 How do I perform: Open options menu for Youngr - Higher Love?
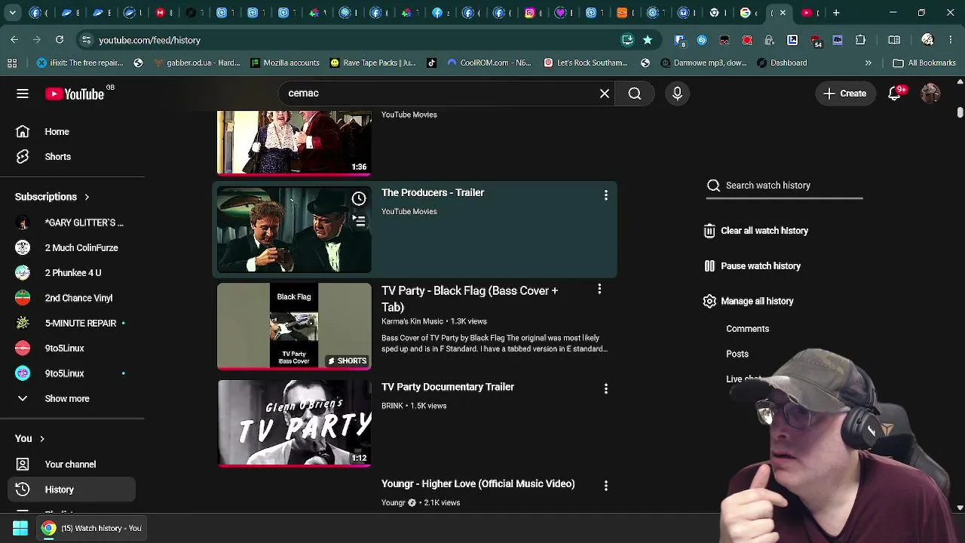tap(605, 486)
